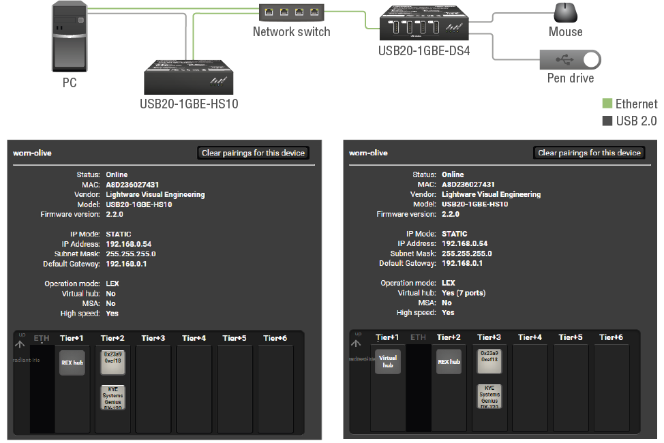Clear pairings for this device in right panel
The height and width of the screenshot is (443, 664).
click(x=590, y=153)
